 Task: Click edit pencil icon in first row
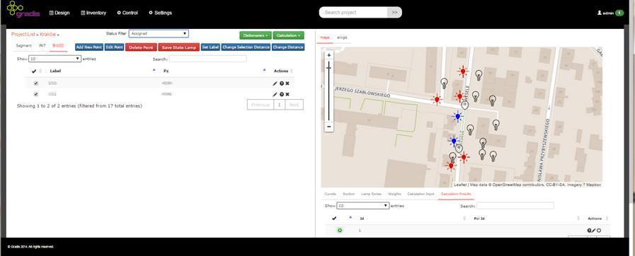click(275, 83)
